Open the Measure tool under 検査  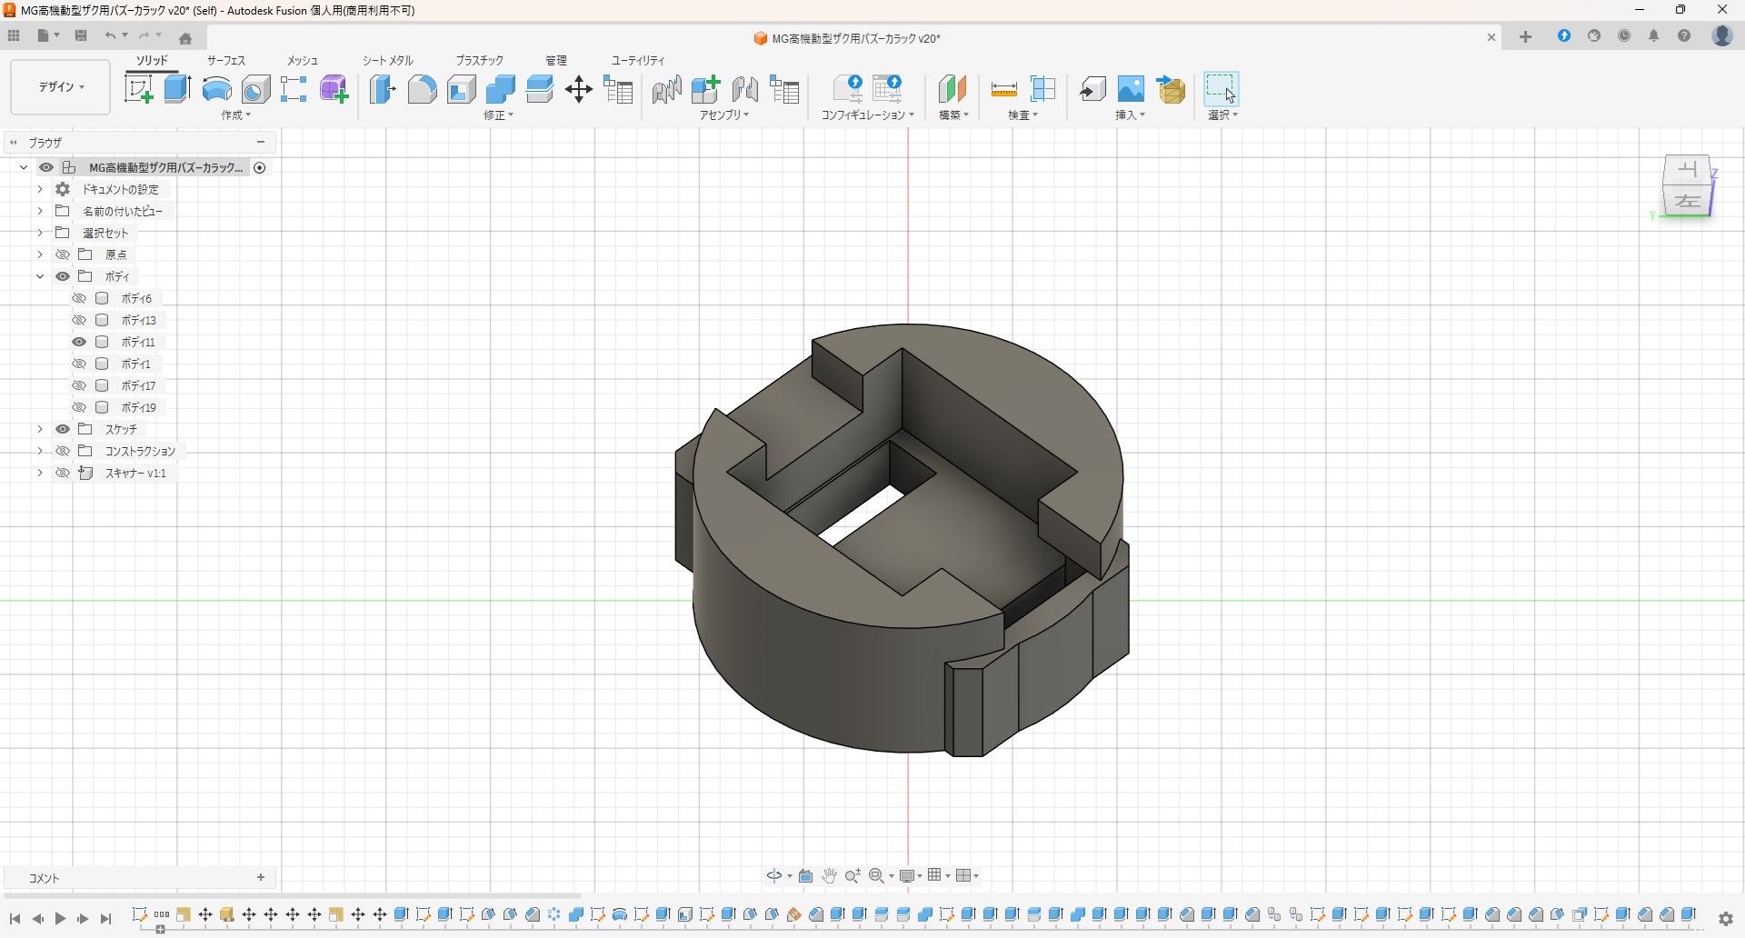[x=1003, y=89]
